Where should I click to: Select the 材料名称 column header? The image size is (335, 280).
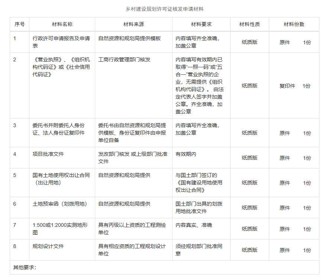(x=62, y=24)
